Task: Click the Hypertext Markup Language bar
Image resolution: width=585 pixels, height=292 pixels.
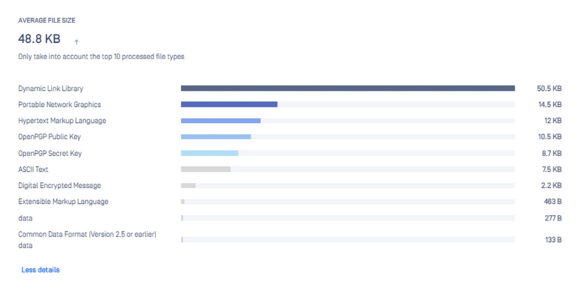Action: 221,121
